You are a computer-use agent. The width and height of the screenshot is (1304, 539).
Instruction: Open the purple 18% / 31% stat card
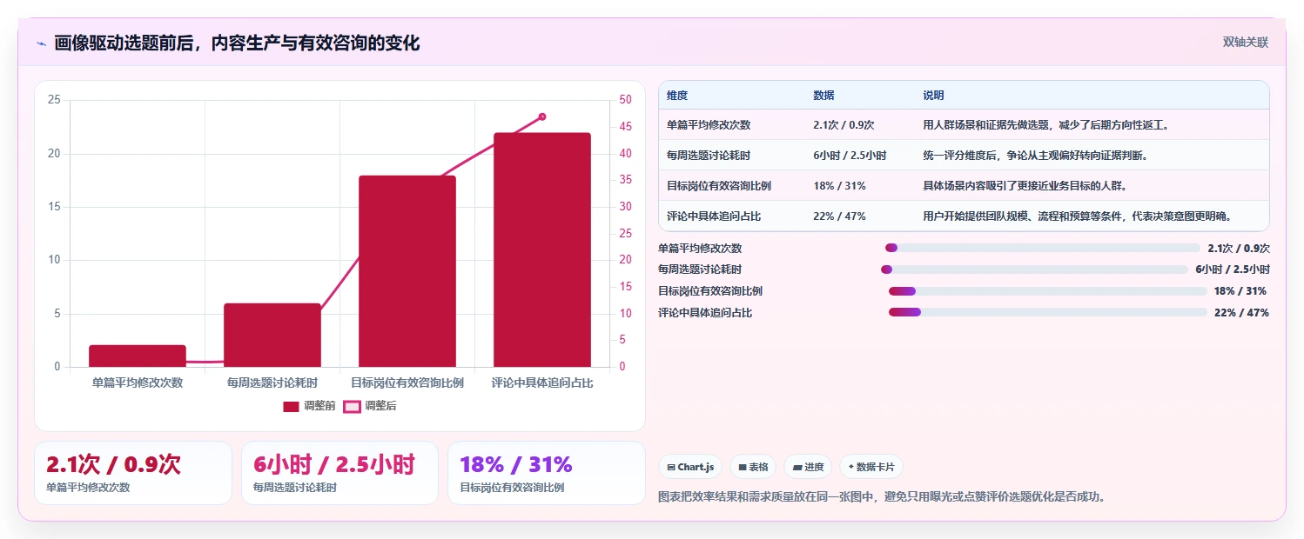[x=547, y=473]
